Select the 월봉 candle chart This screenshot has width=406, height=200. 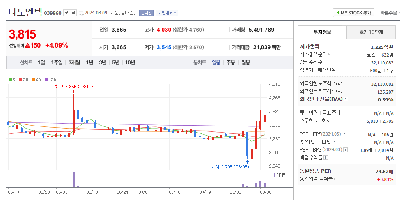[246, 62]
